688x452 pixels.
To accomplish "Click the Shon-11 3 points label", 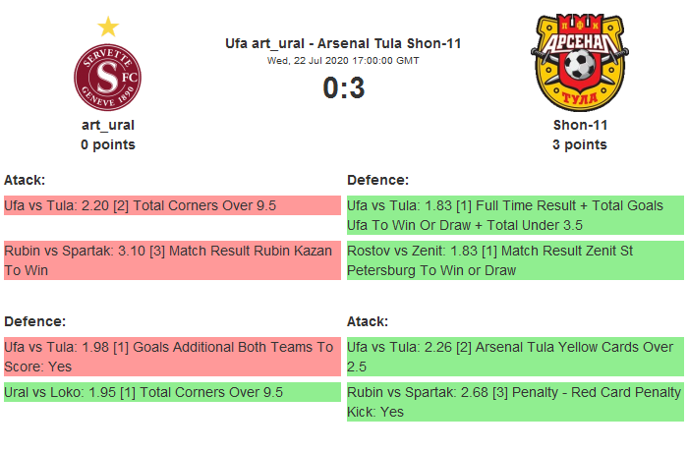I will pyautogui.click(x=580, y=144).
